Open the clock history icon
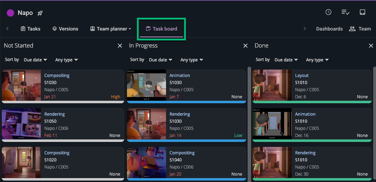 328,12
